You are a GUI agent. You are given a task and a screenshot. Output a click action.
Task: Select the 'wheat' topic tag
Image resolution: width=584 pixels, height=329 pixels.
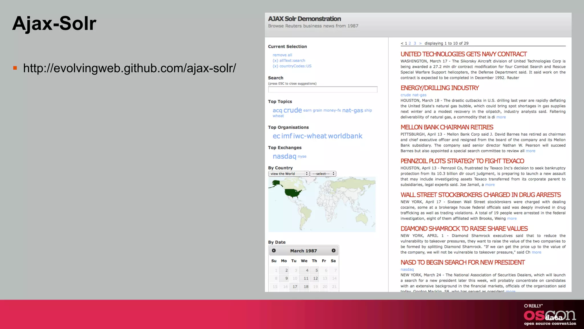[x=278, y=116]
